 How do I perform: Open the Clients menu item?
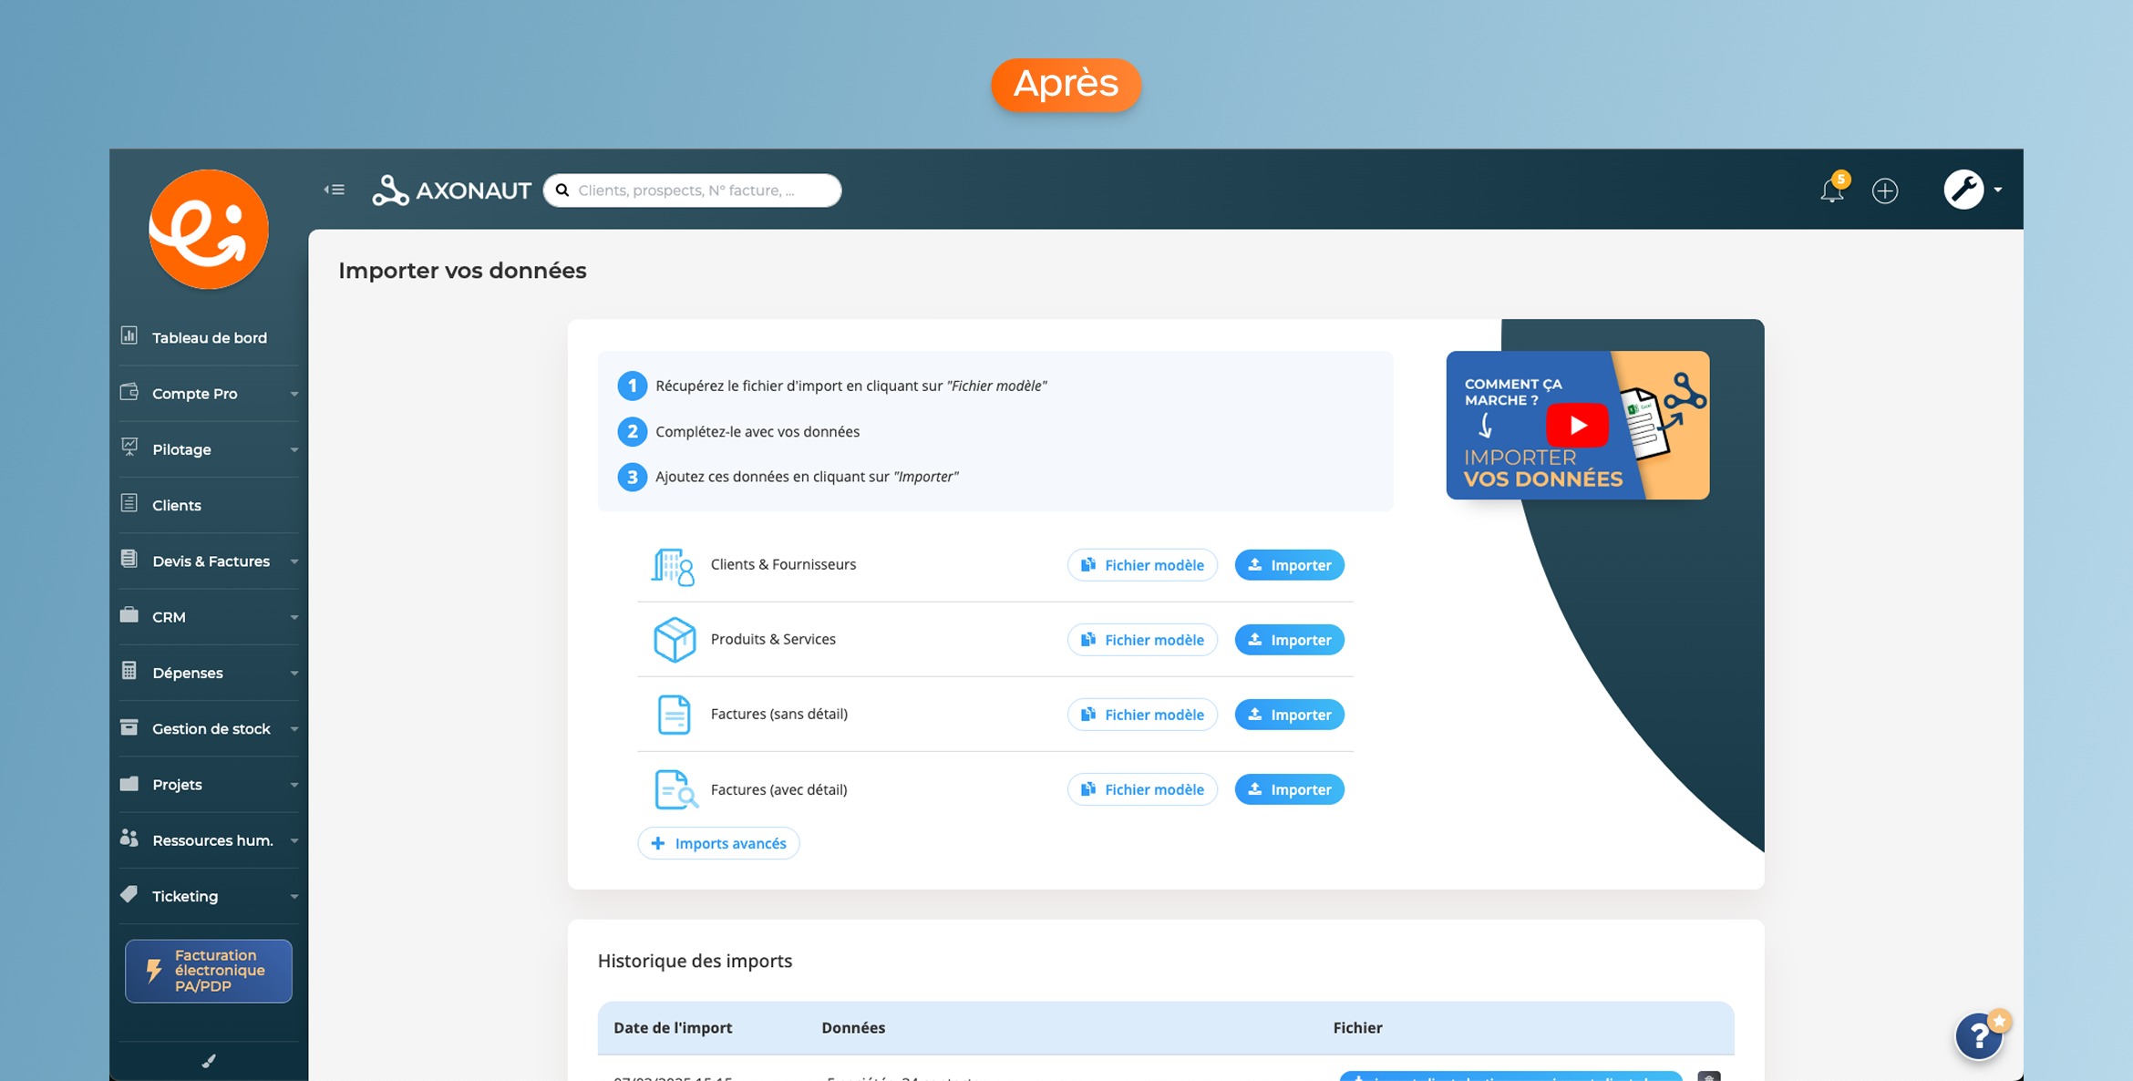[177, 506]
